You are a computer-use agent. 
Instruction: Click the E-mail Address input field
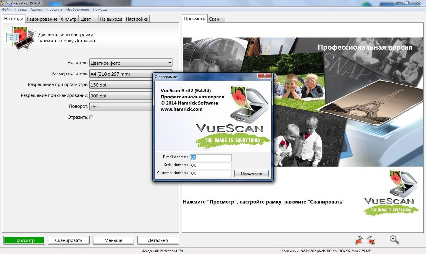pos(211,157)
